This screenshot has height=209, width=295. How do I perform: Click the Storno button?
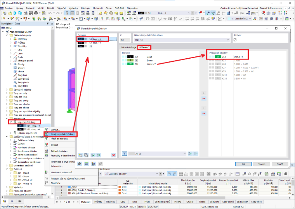262,164
